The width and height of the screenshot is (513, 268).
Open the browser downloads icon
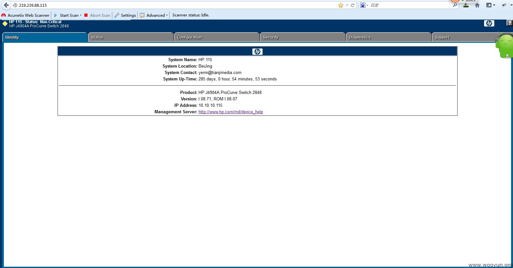(466, 5)
